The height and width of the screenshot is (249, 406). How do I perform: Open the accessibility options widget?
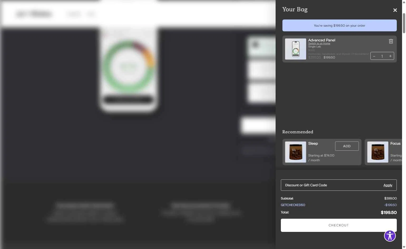390,236
